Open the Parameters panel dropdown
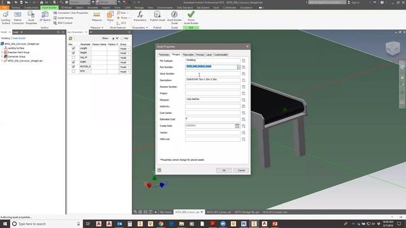The image size is (406, 228). (140, 27)
